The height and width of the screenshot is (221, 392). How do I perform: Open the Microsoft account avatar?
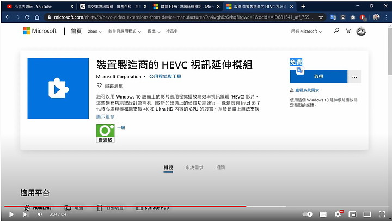(361, 32)
